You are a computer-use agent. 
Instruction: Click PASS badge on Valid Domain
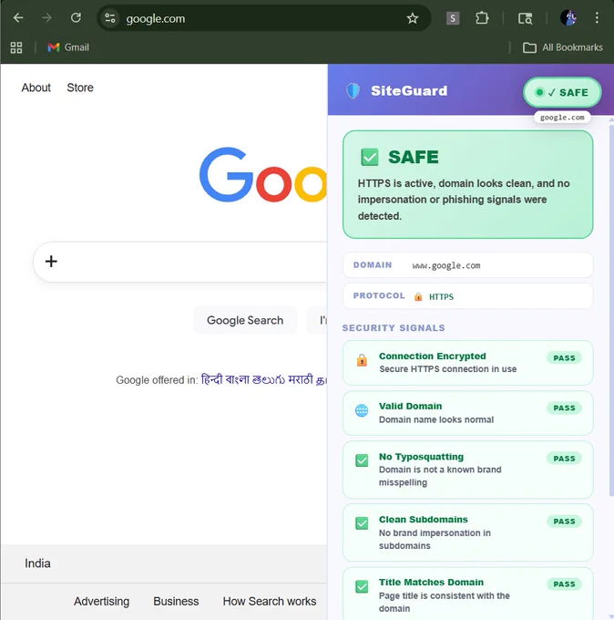(564, 408)
